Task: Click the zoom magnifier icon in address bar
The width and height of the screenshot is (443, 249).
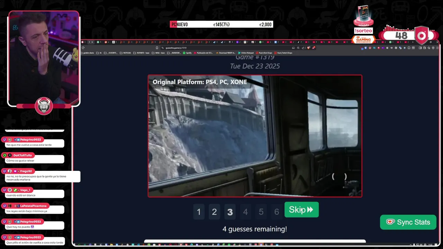Action: click(x=298, y=48)
